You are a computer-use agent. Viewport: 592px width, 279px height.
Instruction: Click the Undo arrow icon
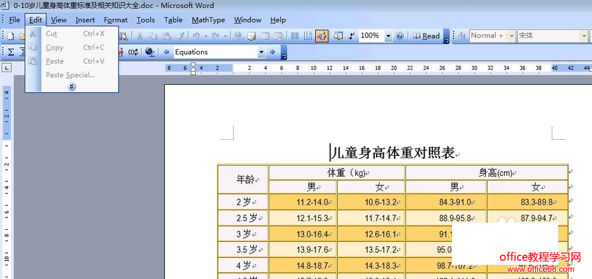196,36
